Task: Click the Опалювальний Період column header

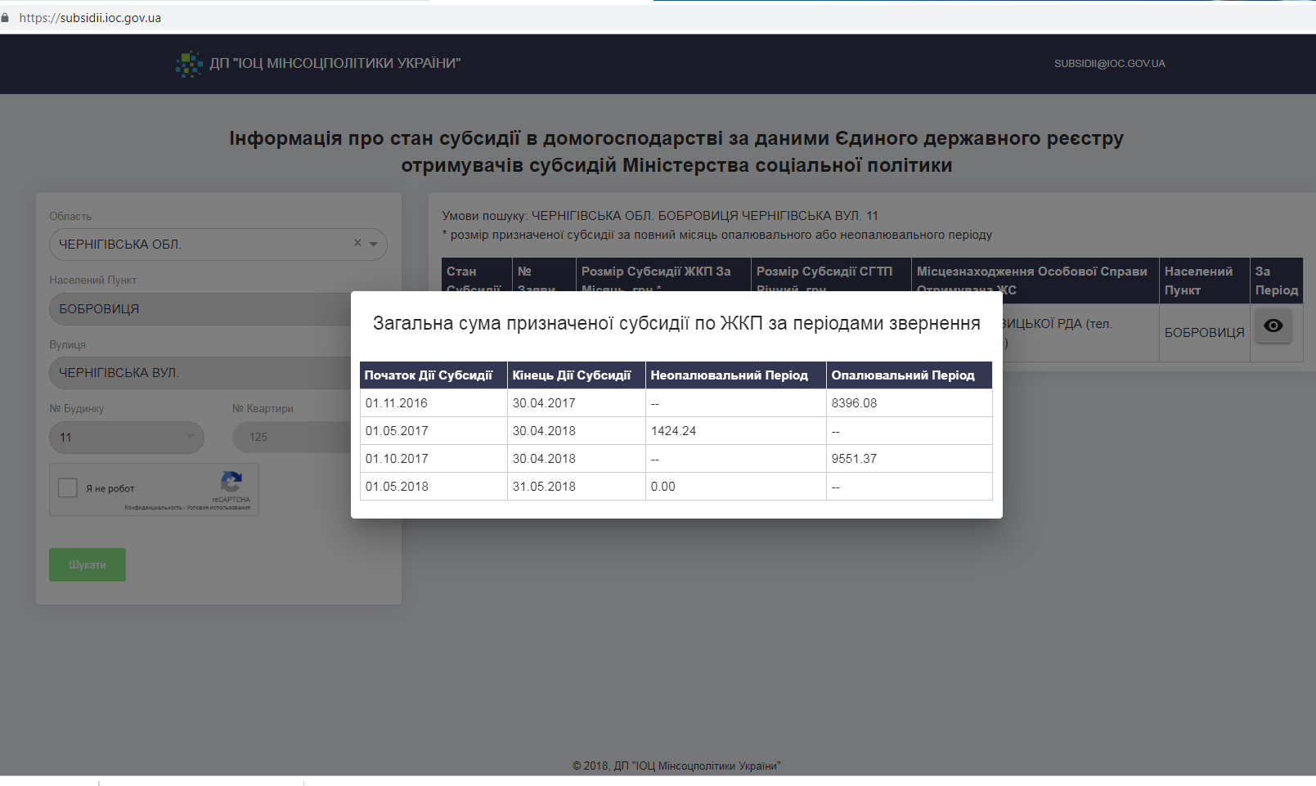Action: pyautogui.click(x=902, y=375)
